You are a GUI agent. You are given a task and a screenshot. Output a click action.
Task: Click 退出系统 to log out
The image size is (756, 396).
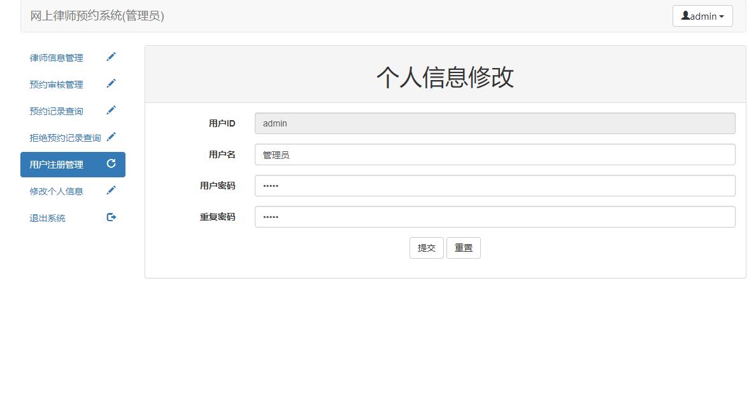pyautogui.click(x=47, y=217)
